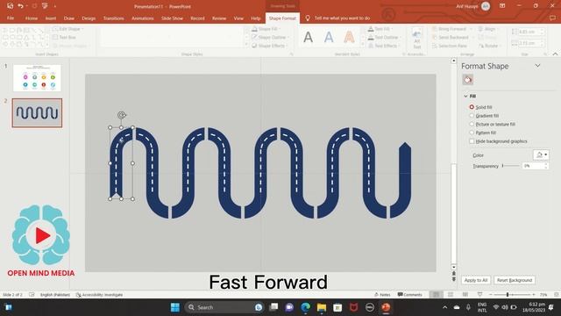Select the Solid fill radio button
This screenshot has height=316, width=561.
pos(472,107)
